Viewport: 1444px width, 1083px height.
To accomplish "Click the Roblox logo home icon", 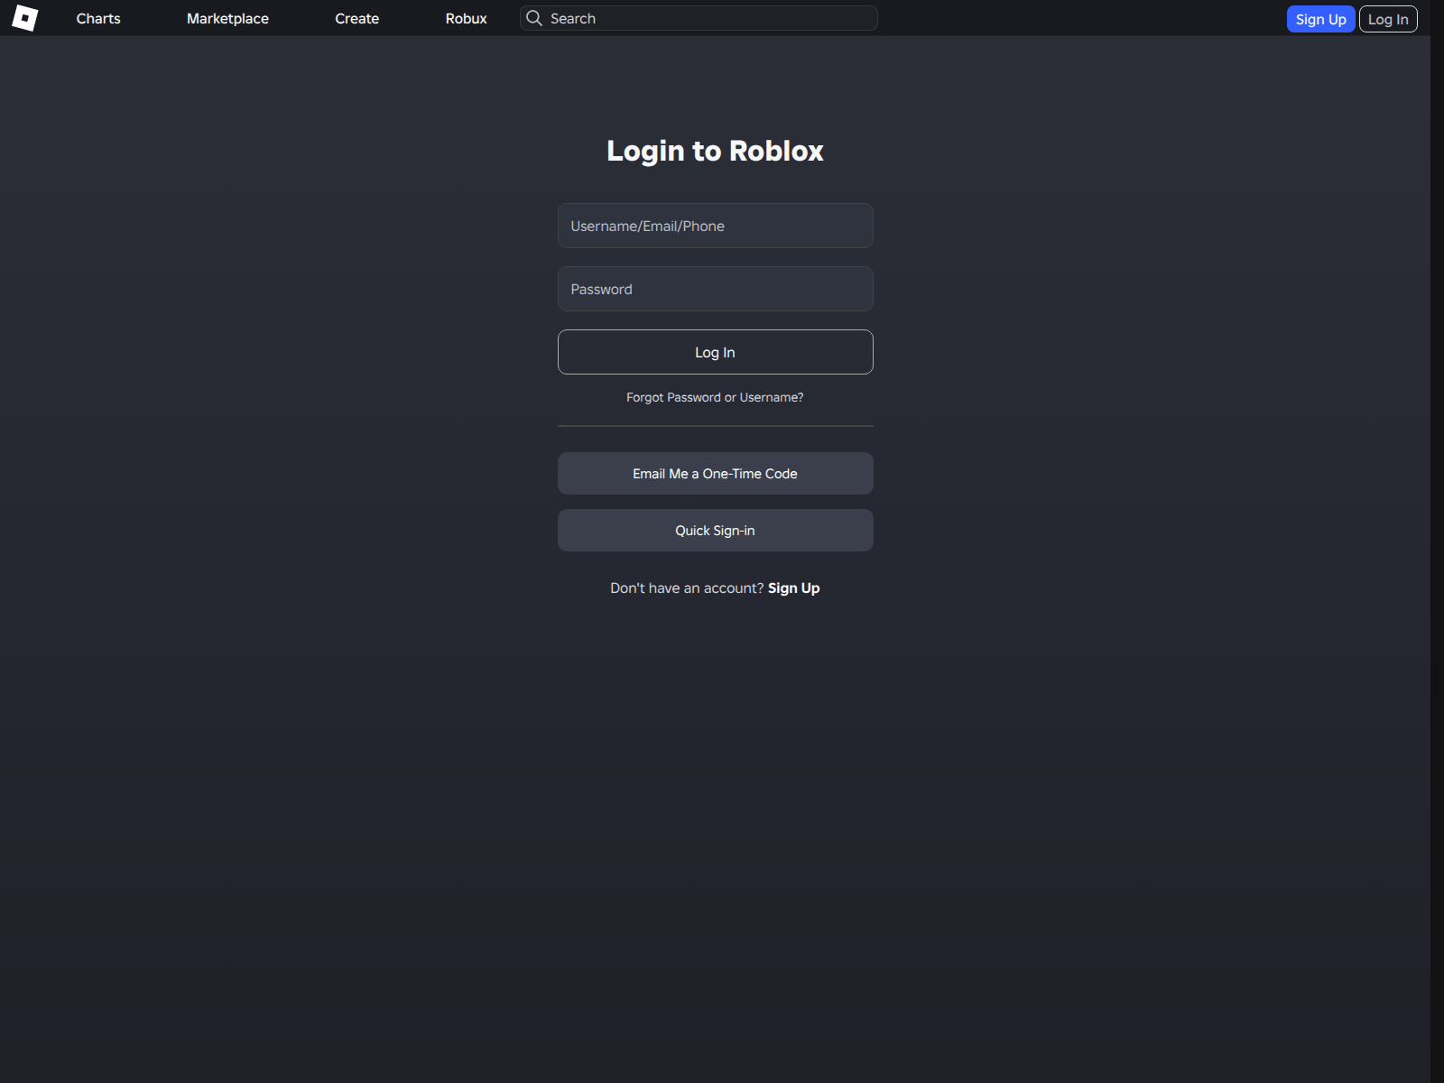I will (x=25, y=18).
